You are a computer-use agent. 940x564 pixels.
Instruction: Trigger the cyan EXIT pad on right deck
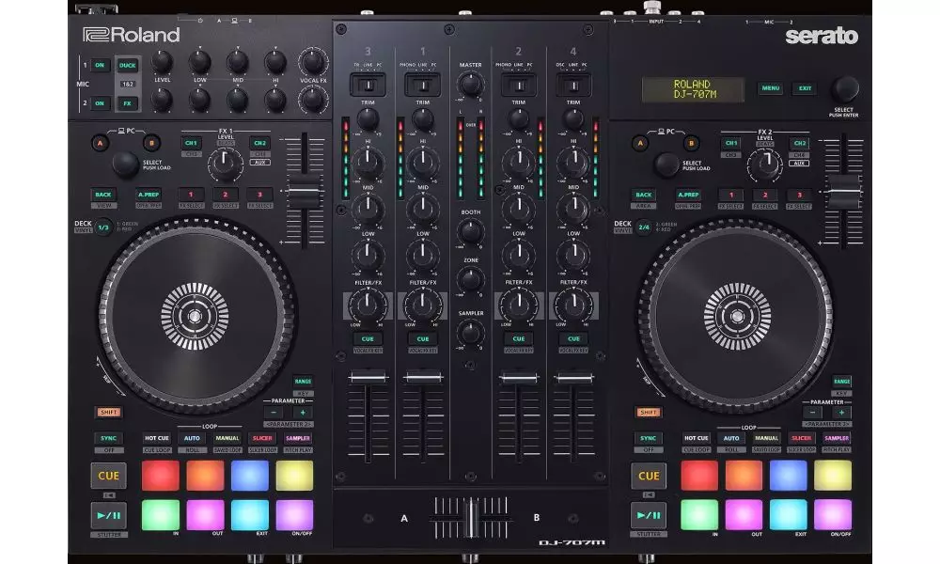click(x=789, y=515)
